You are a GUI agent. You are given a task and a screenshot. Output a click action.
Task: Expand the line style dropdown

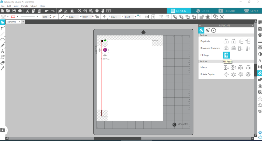coord(37,17)
